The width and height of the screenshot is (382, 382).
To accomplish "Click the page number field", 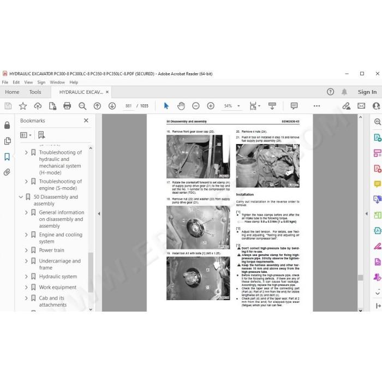I will (128, 106).
